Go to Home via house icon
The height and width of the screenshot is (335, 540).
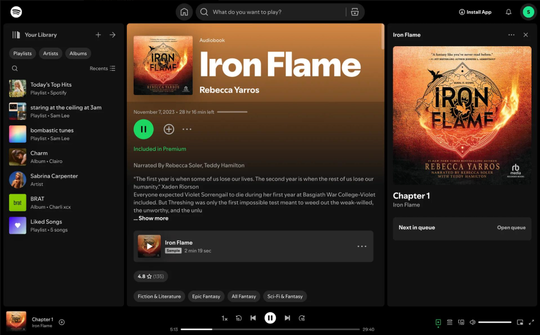pos(184,12)
